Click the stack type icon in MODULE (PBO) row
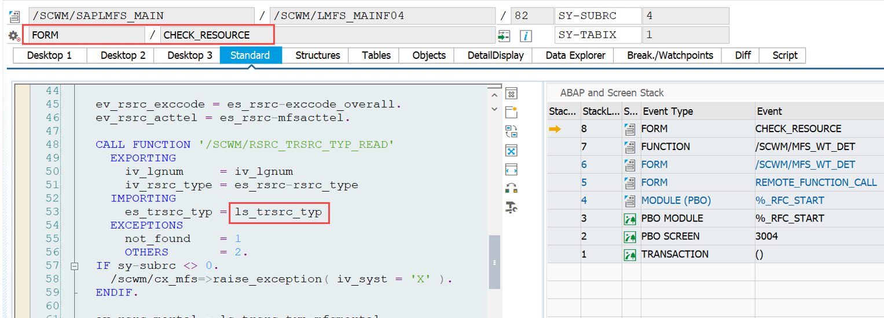This screenshot has height=318, width=884. (630, 200)
